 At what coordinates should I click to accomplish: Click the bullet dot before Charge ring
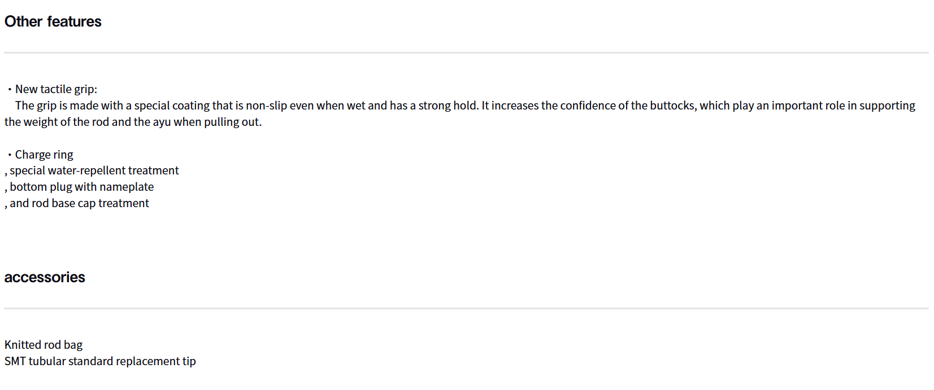(10, 155)
